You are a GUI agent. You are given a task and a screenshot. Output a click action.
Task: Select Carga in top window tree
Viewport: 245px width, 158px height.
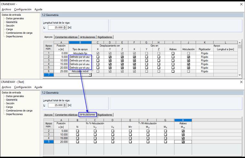coord(9,29)
